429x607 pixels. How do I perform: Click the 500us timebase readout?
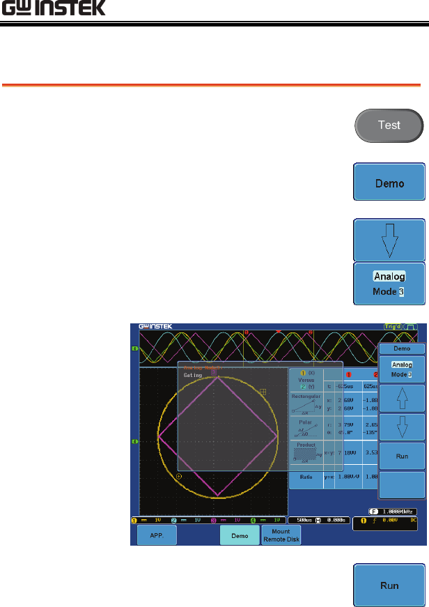[304, 521]
